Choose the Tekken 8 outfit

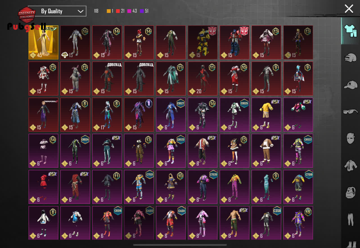click(43, 115)
